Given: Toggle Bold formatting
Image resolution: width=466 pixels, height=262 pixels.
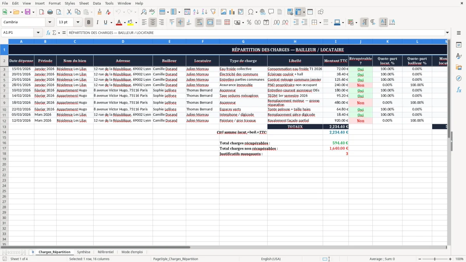Looking at the screenshot, I should pyautogui.click(x=89, y=23).
